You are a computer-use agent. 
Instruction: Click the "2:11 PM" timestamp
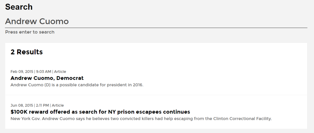tap(43, 105)
